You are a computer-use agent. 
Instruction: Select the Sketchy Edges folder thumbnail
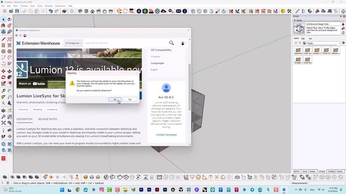point(335,51)
